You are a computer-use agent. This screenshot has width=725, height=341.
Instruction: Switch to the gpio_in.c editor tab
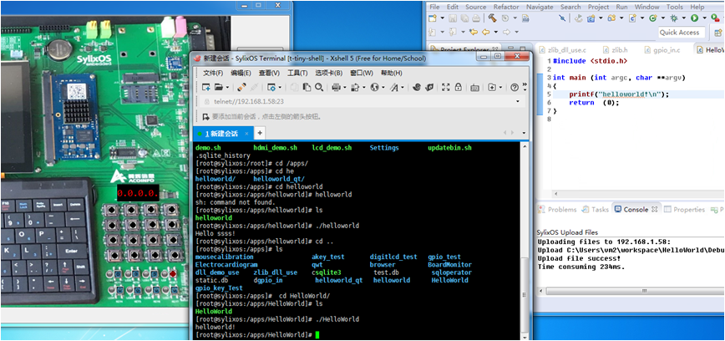[x=662, y=50]
